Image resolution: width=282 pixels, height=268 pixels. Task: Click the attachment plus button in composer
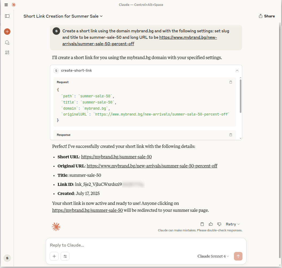click(x=54, y=256)
